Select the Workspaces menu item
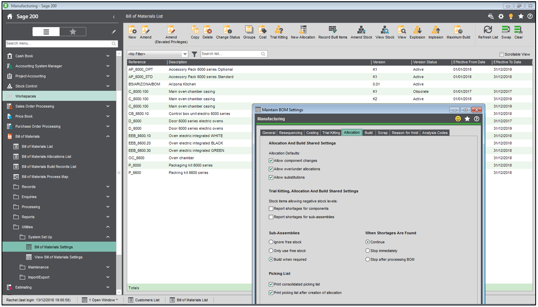Screen dimensions: 538x307 point(59,96)
